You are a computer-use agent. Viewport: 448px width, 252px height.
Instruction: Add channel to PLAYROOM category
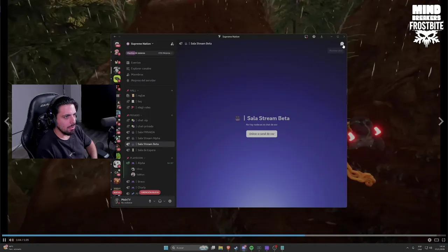coord(172,158)
